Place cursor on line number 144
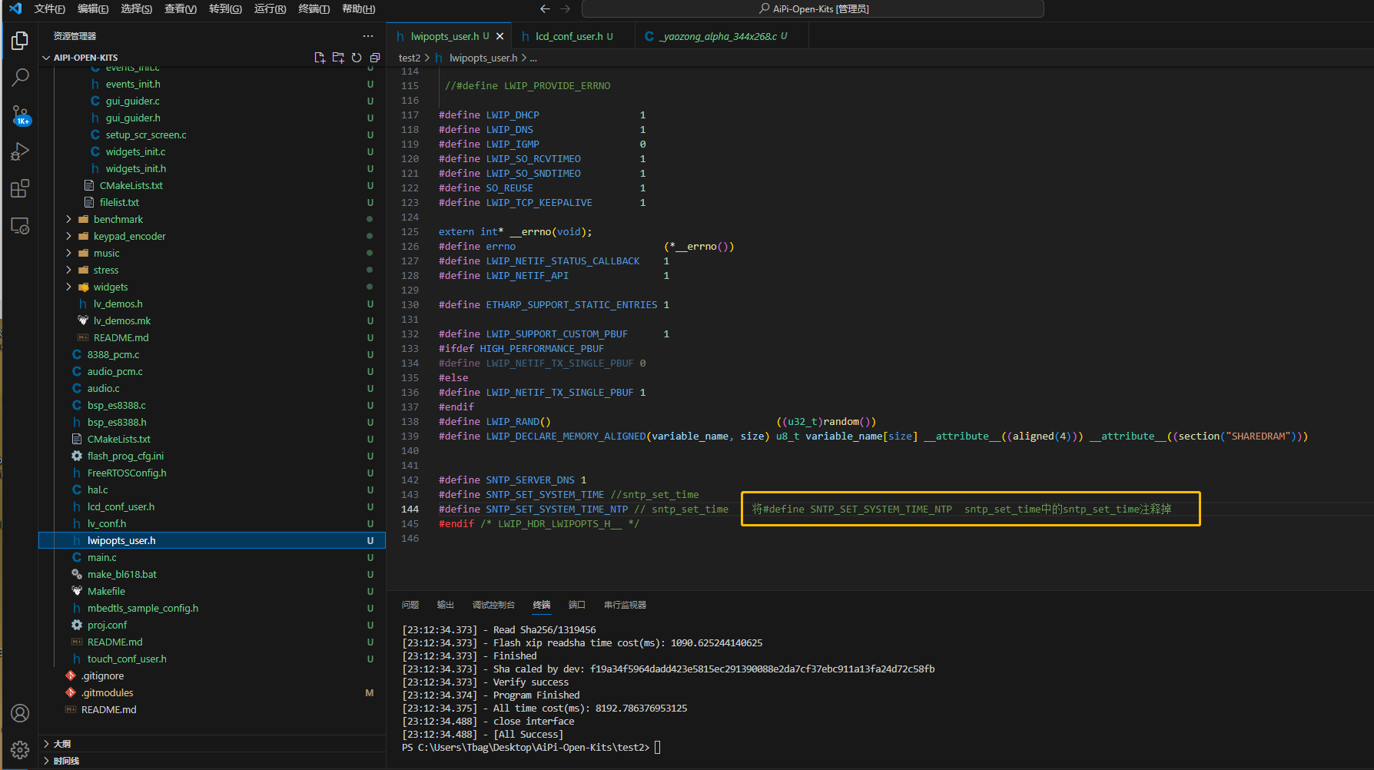The width and height of the screenshot is (1374, 770). pos(410,509)
